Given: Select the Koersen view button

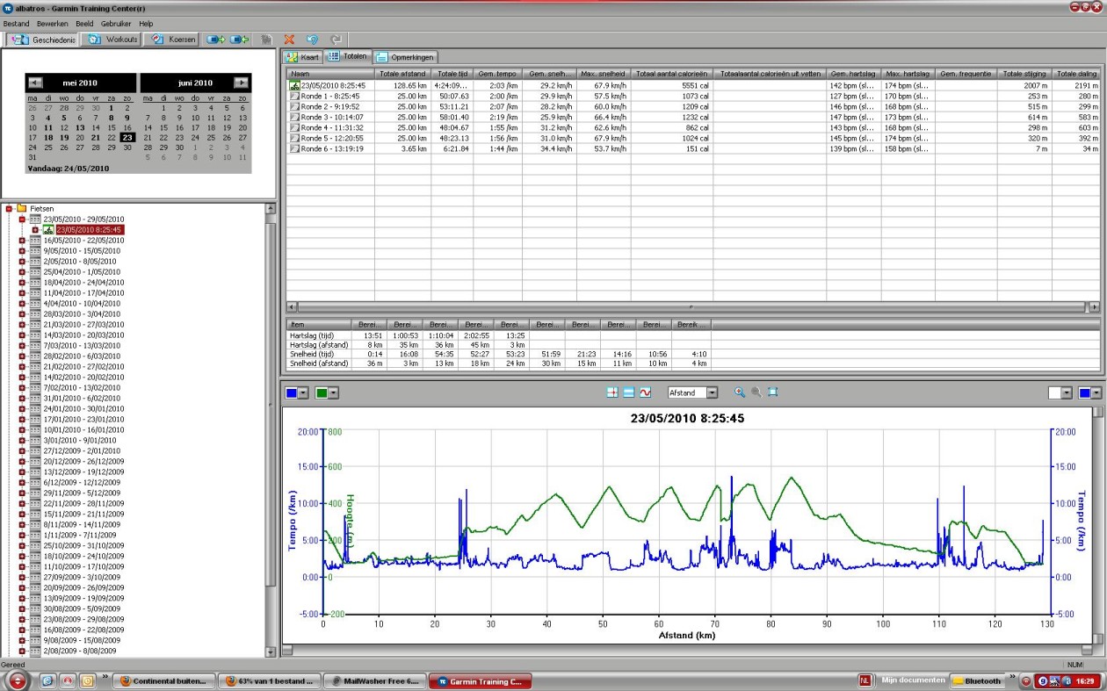Looking at the screenshot, I should coord(173,40).
